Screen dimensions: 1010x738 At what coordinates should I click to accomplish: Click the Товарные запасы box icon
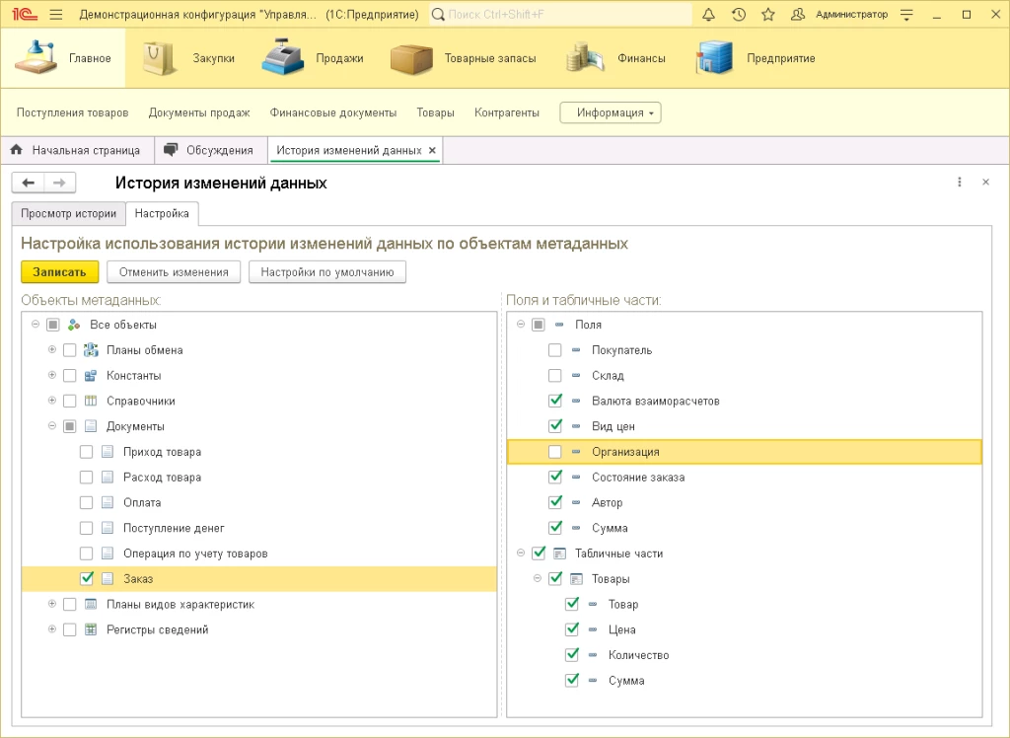[411, 58]
